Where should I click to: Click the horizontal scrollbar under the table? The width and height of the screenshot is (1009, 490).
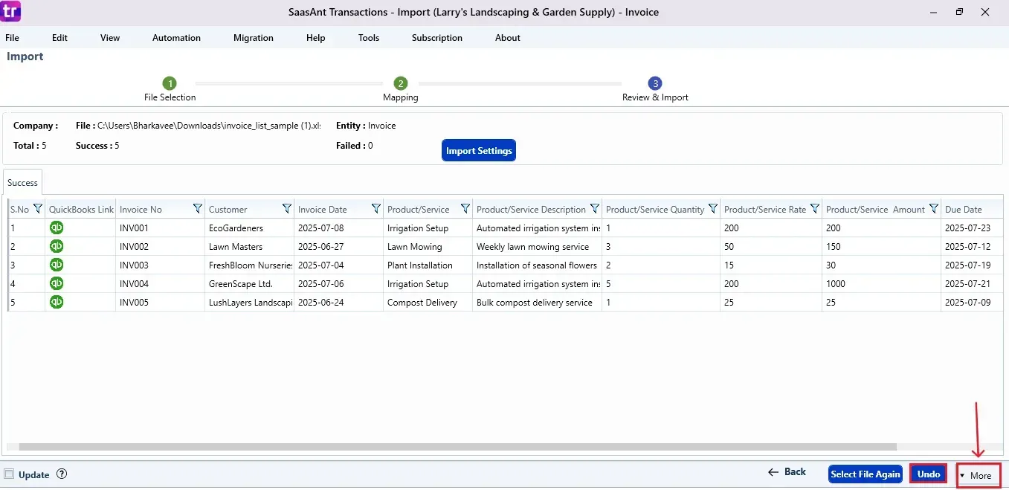[446, 447]
